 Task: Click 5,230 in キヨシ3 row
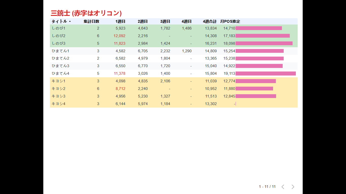(x=143, y=96)
